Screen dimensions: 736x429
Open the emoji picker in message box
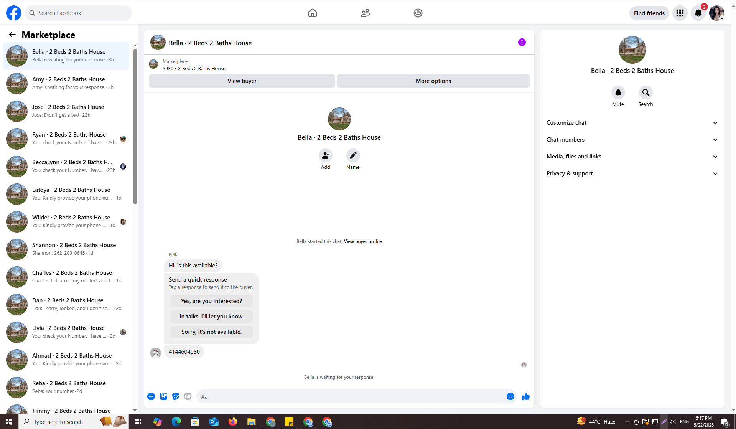[x=510, y=396]
